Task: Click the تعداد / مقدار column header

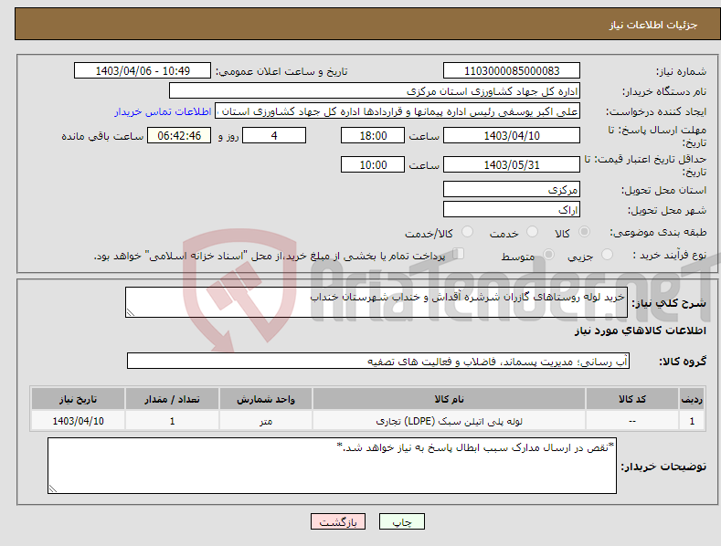Action: click(172, 399)
